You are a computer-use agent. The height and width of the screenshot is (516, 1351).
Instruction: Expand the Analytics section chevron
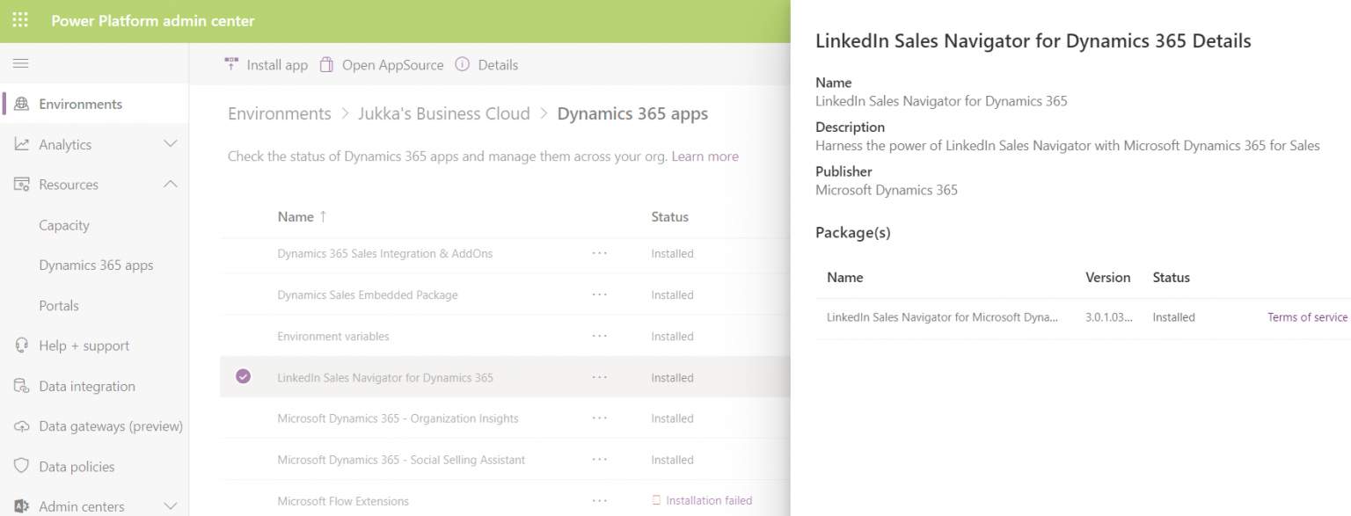tap(171, 144)
